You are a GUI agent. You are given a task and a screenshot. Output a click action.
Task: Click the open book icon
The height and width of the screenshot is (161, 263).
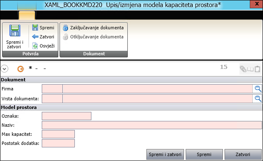tap(251, 69)
